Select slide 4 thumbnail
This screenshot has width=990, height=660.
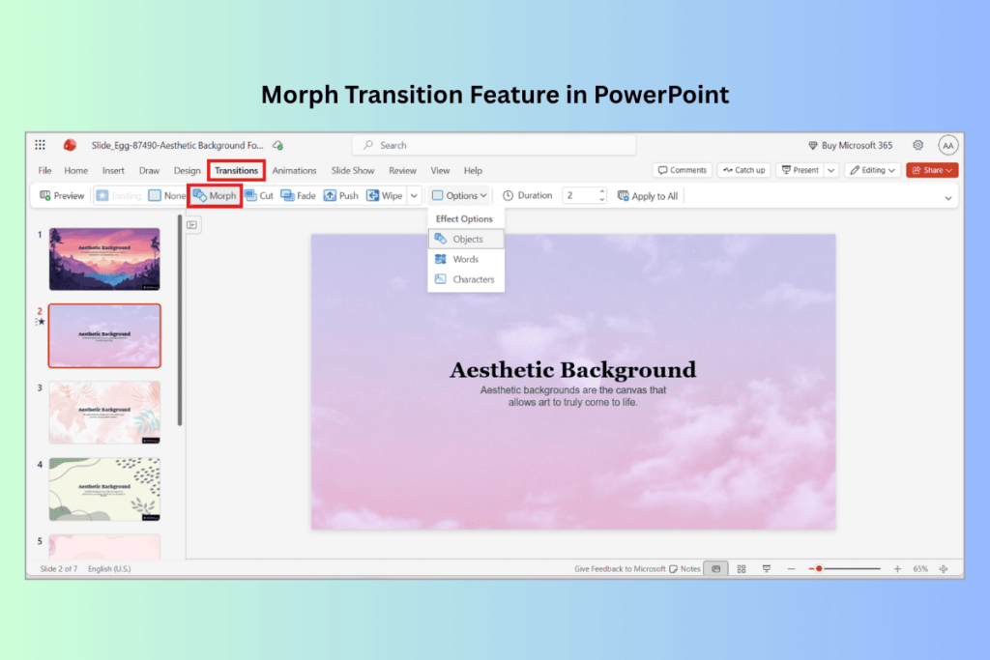tap(104, 490)
